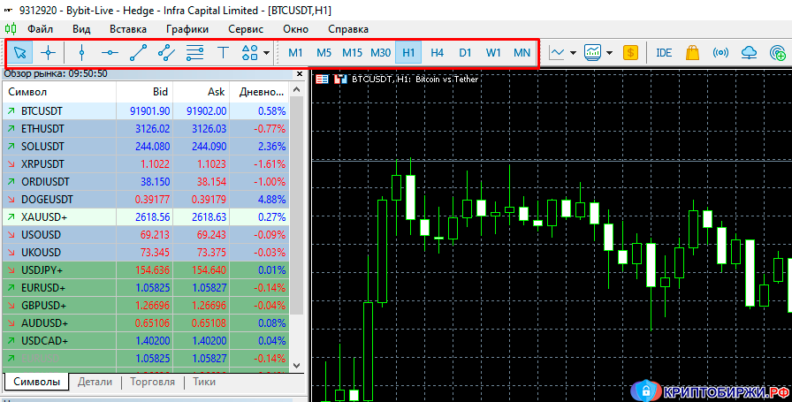Switch chart to M5 timeframe
This screenshot has width=792, height=402.
pos(324,52)
